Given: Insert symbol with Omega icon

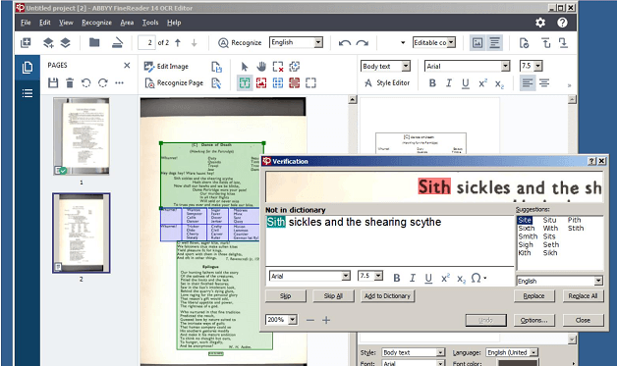Looking at the screenshot, I should pyautogui.click(x=477, y=278).
